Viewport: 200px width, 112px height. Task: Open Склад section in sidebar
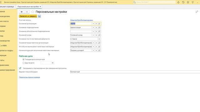[2, 36]
